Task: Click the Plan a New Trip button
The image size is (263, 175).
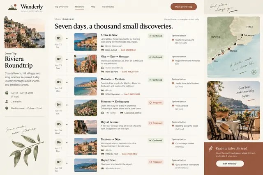Action: pos(184,7)
